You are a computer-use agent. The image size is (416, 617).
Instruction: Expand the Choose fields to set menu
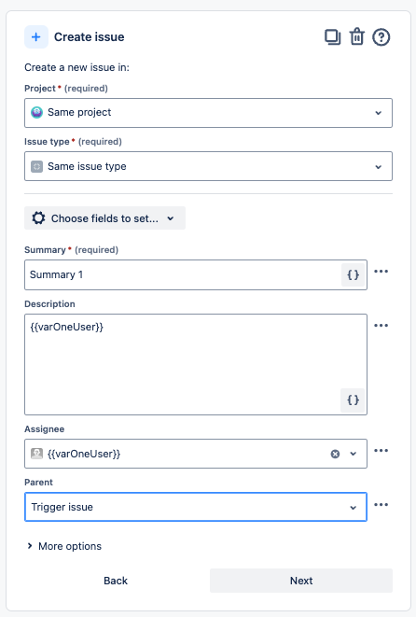click(104, 218)
